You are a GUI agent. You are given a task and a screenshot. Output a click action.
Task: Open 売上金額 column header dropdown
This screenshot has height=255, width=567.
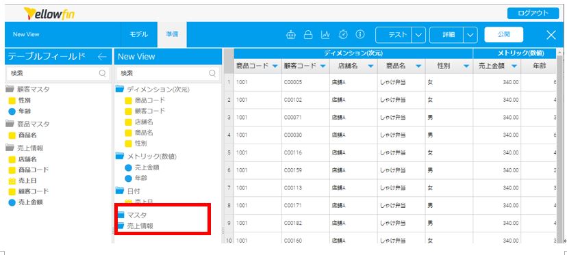point(514,66)
